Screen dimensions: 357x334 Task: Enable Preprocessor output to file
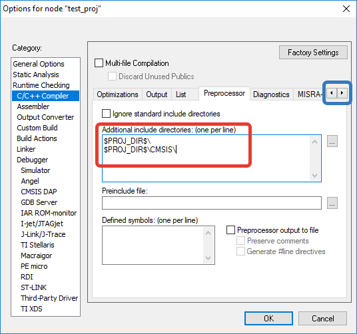[x=230, y=230]
